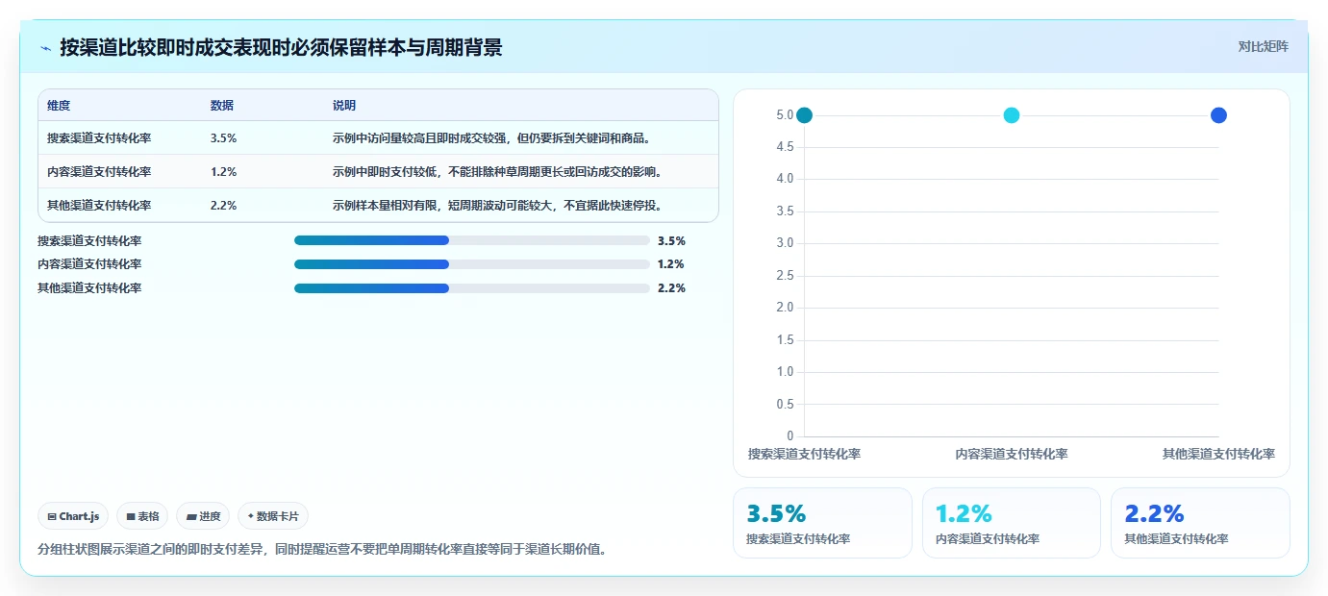The width and height of the screenshot is (1328, 596).
Task: Click the progress bar for 搜索渠道支付转化率
Action: [x=472, y=240]
